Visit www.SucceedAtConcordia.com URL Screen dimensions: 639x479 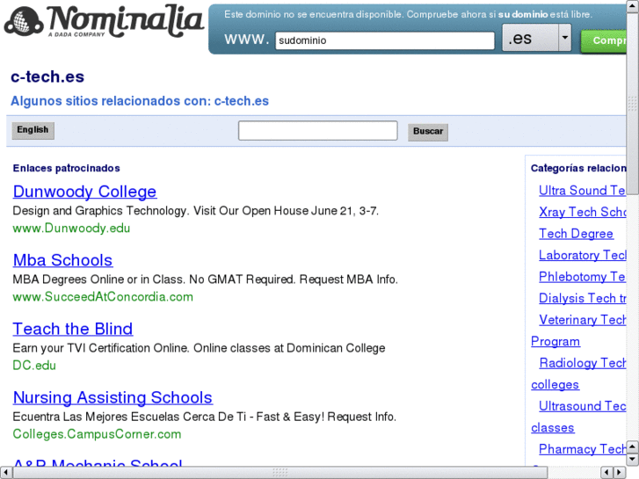tap(103, 297)
